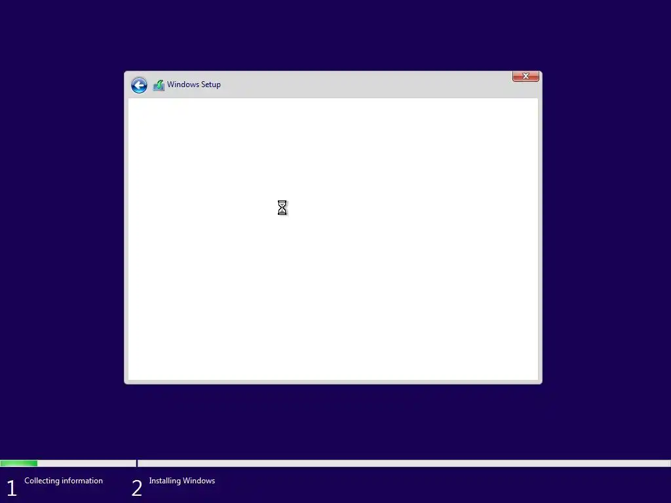Click the "Collecting information" step label
The height and width of the screenshot is (503, 671).
64,481
